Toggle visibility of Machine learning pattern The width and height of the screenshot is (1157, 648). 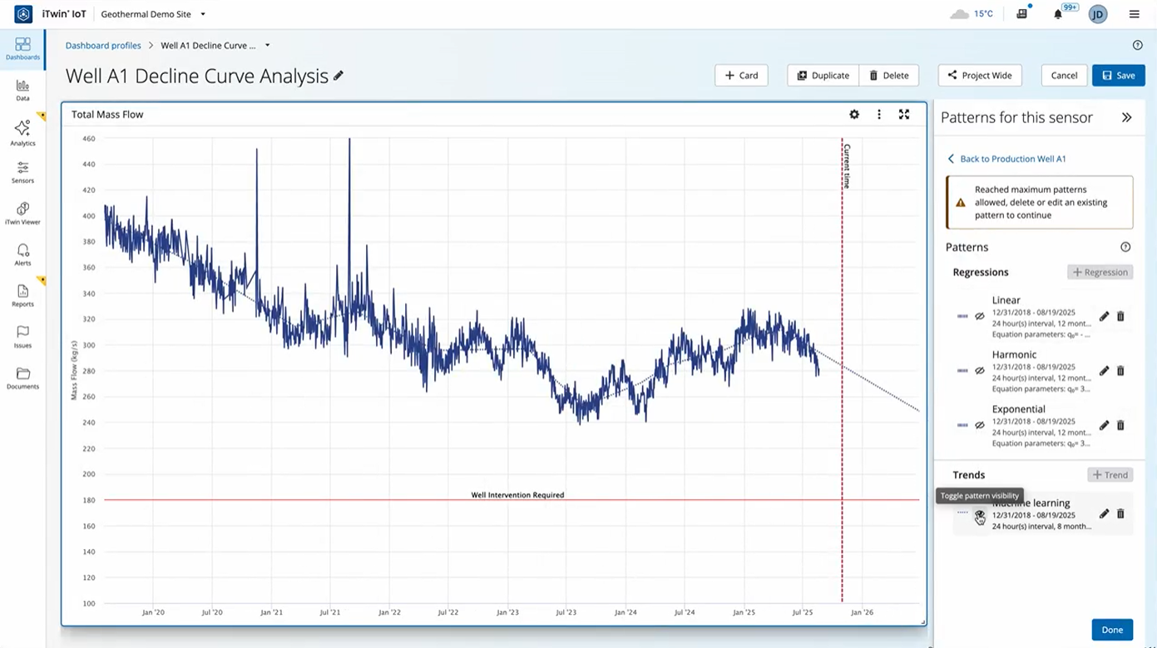point(980,515)
